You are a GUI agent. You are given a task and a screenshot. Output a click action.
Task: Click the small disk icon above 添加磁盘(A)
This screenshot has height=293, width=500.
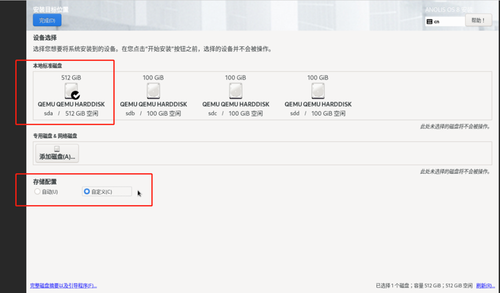coord(57,149)
